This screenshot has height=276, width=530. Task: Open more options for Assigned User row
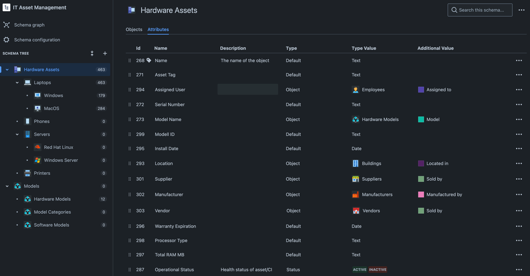click(519, 90)
